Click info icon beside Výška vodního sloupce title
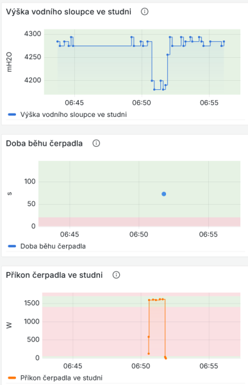This screenshot has width=248, height=385. (x=144, y=12)
